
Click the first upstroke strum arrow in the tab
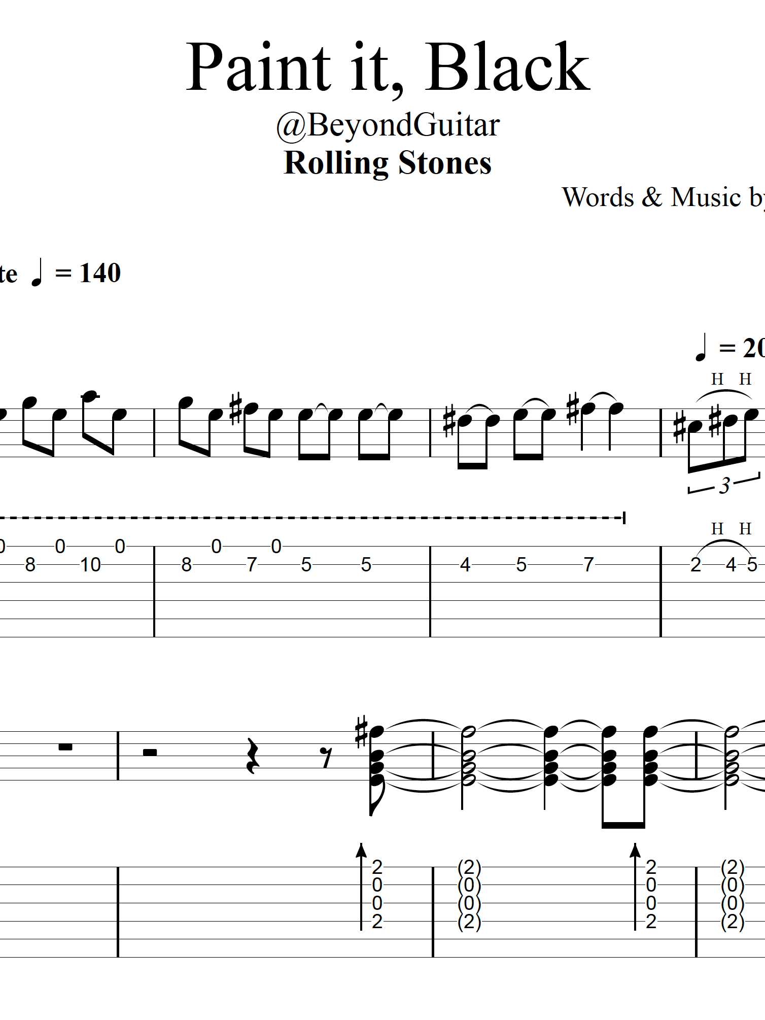361,886
